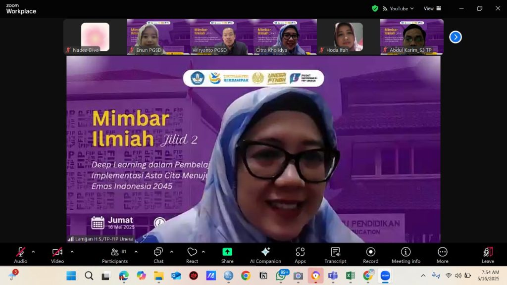Image resolution: width=507 pixels, height=285 pixels.
Task: Open the More options menu
Action: [x=442, y=254]
